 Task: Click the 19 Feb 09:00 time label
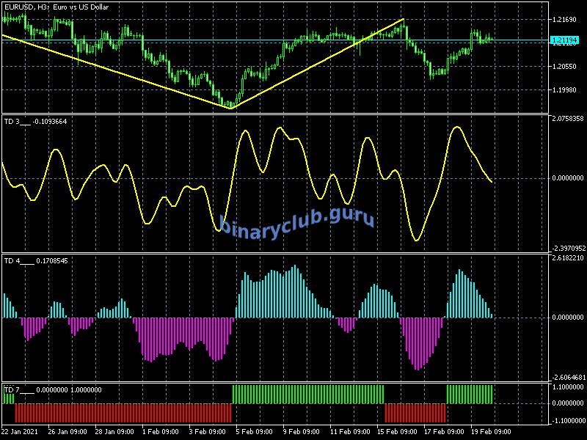click(491, 431)
